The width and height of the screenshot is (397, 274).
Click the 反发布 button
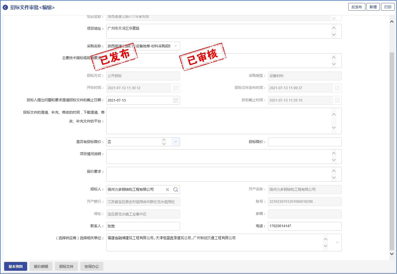pyautogui.click(x=357, y=7)
